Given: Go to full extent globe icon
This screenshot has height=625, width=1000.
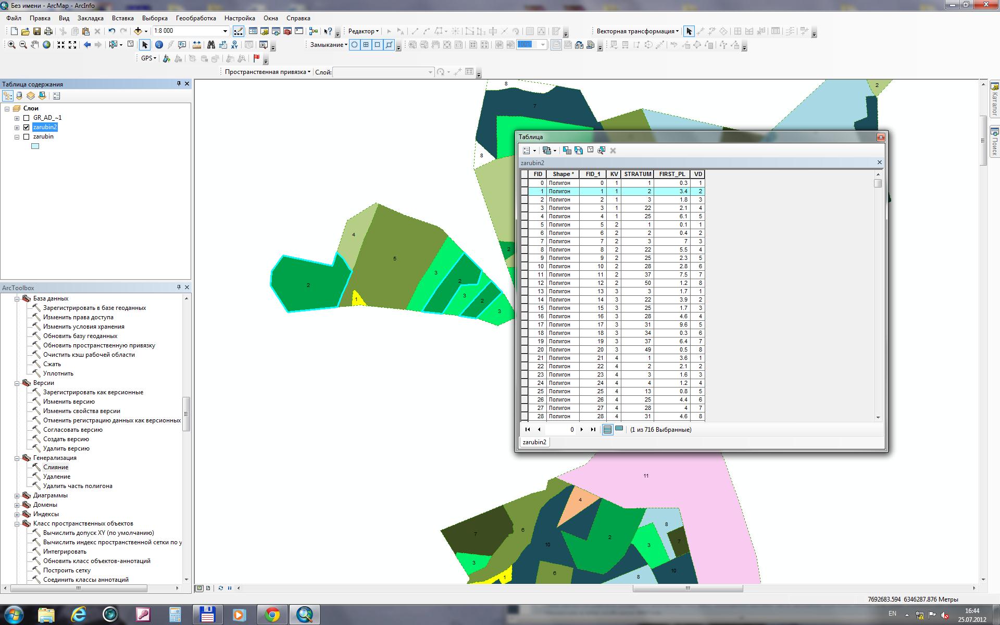Looking at the screenshot, I should pos(46,45).
